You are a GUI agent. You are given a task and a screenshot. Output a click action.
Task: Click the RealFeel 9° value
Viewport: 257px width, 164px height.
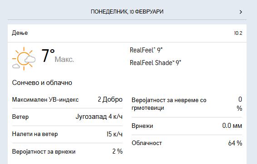coord(146,50)
